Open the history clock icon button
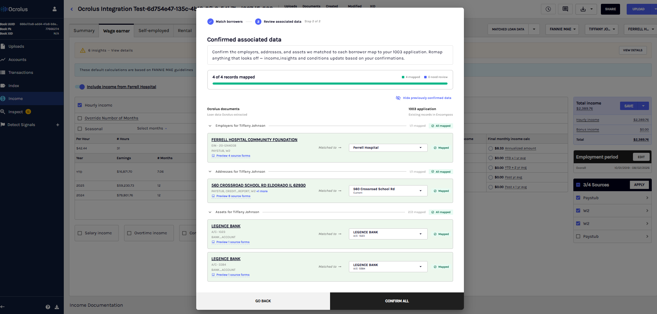The width and height of the screenshot is (657, 314). [x=548, y=9]
